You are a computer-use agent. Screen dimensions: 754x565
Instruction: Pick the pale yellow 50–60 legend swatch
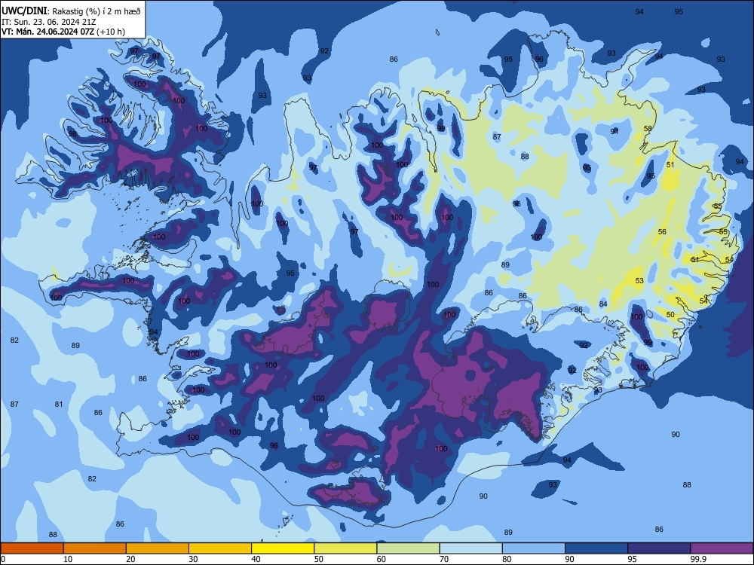point(345,548)
